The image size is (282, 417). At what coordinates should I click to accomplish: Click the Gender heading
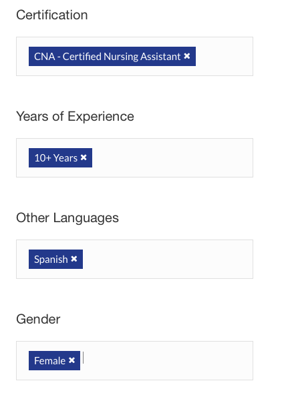pos(38,319)
